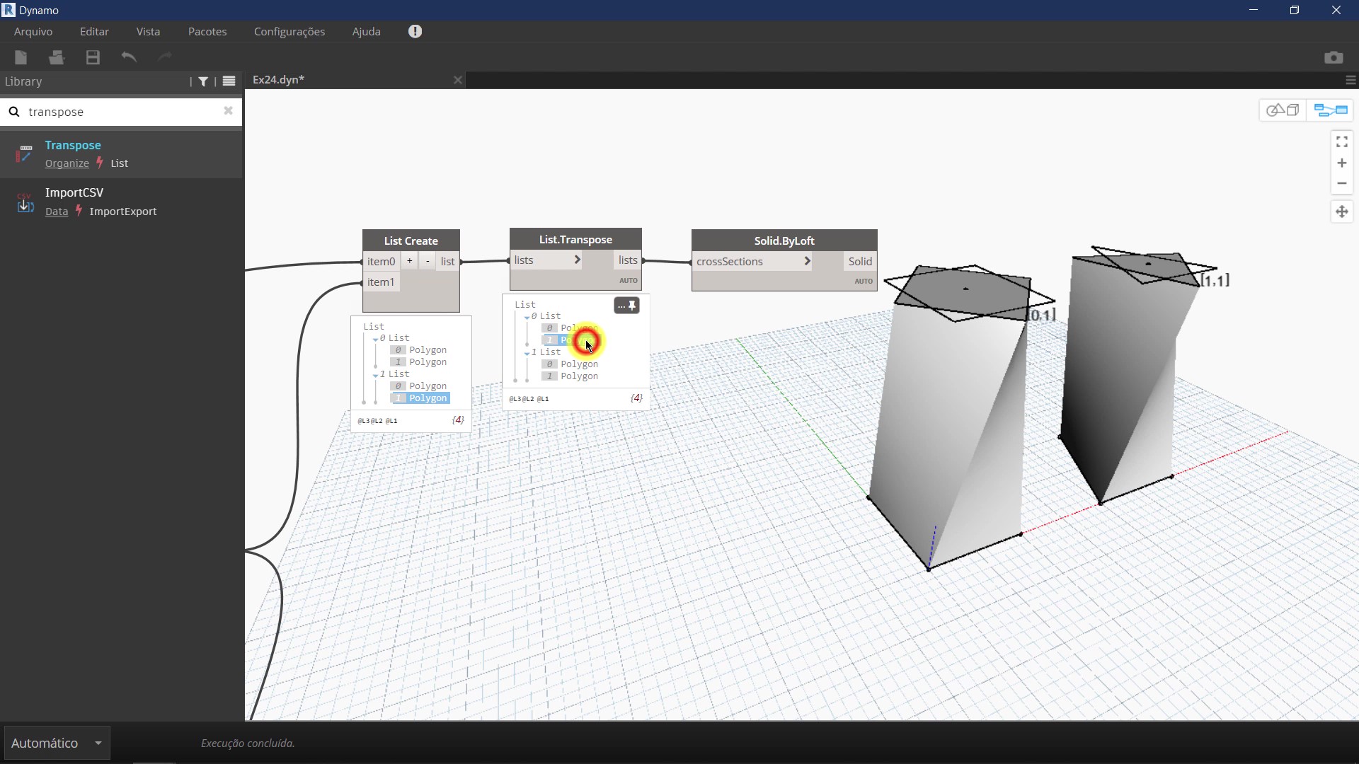Open the Library filter icon

pos(202,81)
